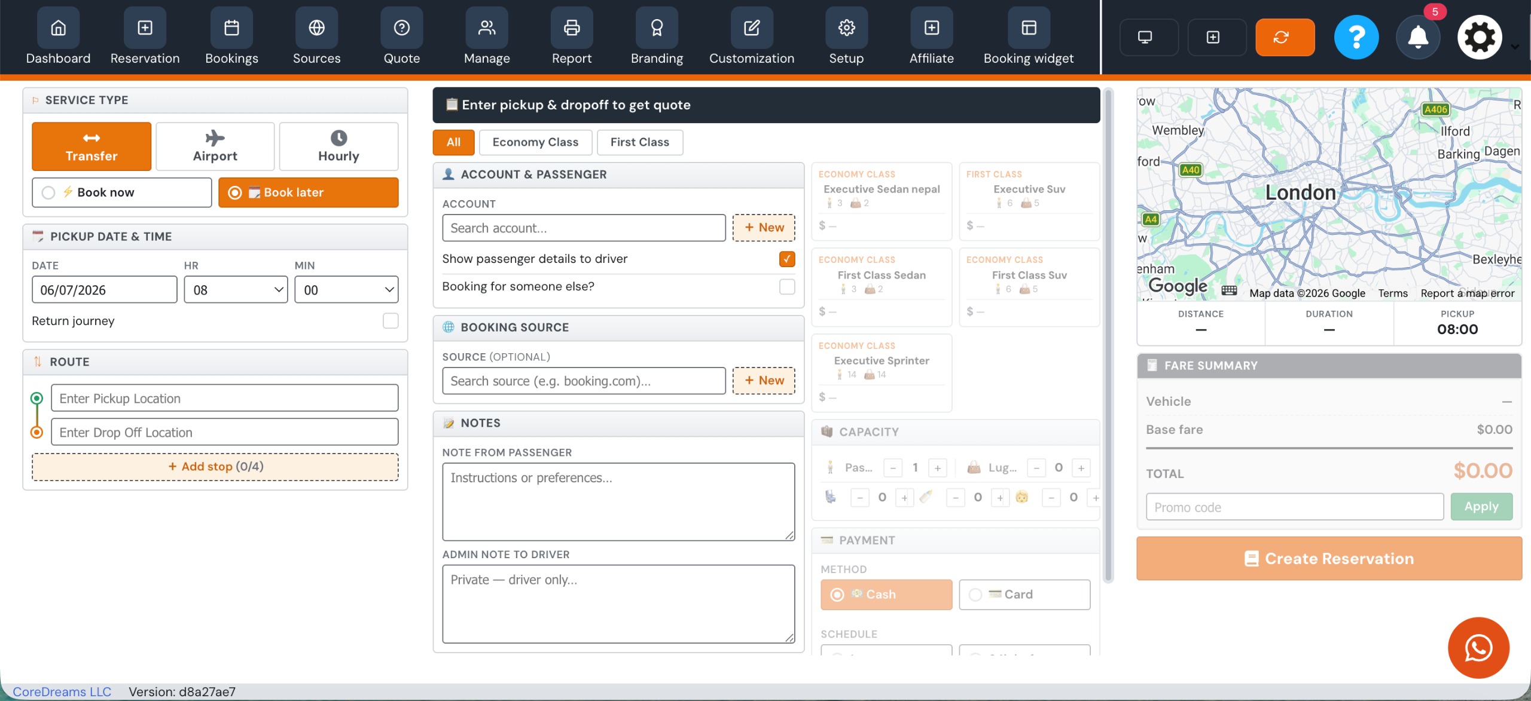The image size is (1531, 701).
Task: Open the HR hour dropdown
Action: pos(236,290)
